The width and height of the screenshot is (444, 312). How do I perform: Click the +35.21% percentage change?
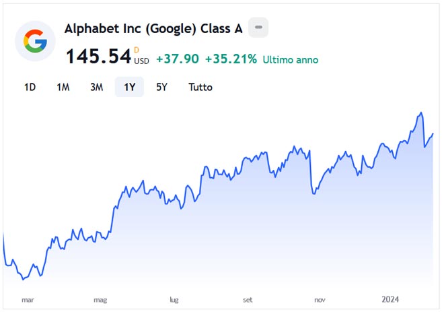[231, 59]
